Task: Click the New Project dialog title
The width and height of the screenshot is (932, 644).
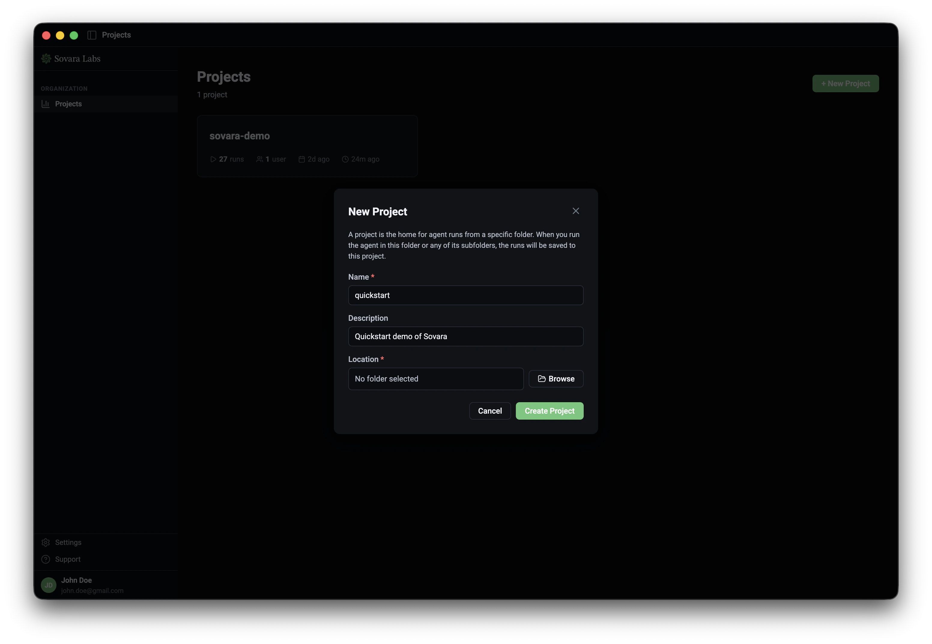Action: tap(377, 211)
